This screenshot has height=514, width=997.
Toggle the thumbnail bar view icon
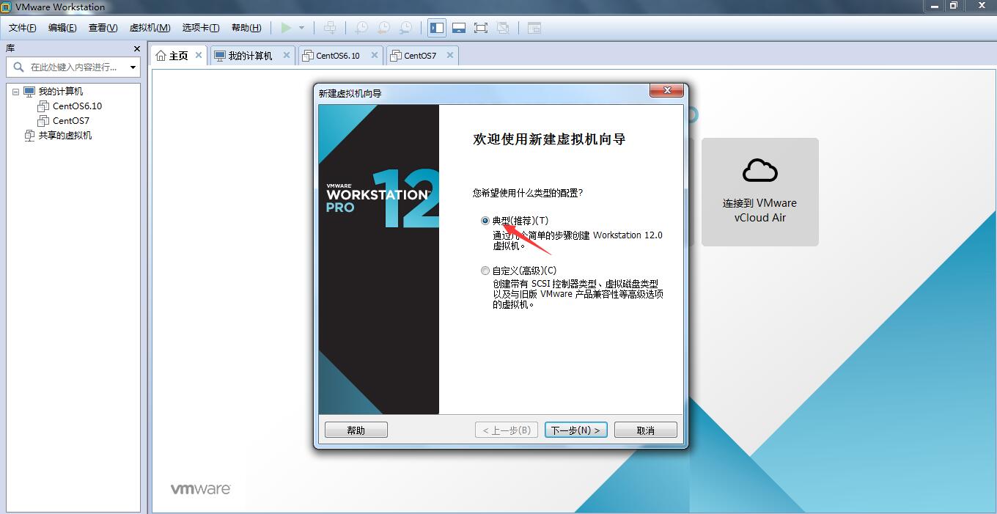[459, 28]
